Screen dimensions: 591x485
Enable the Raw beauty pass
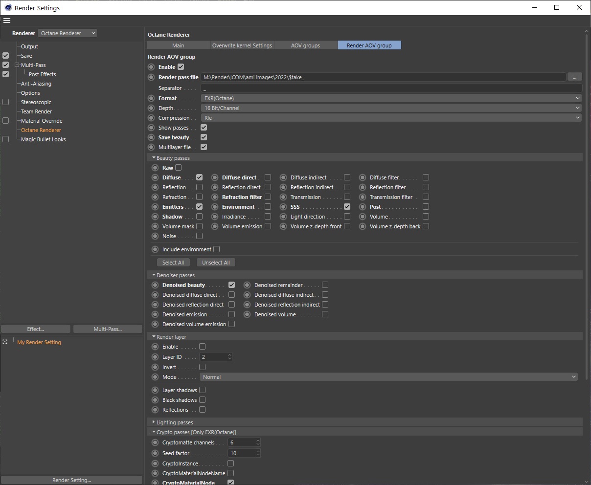pyautogui.click(x=179, y=168)
